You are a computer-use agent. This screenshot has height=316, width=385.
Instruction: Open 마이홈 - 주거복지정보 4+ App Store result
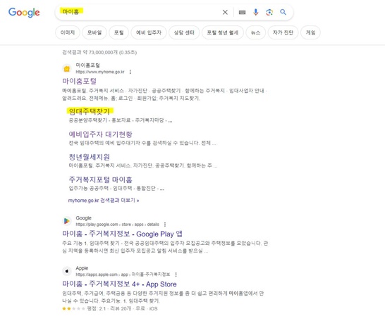pos(119,284)
